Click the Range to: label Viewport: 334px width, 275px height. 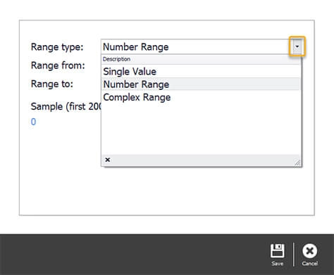click(x=52, y=84)
